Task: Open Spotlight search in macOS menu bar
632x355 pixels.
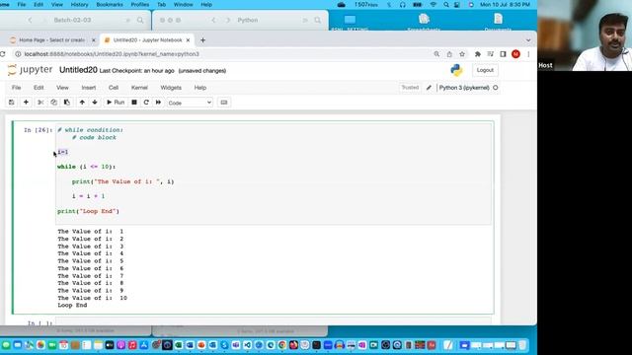Action: [x=445, y=4]
